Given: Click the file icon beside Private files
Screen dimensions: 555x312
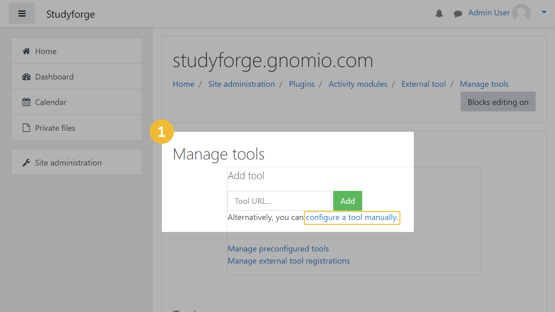Looking at the screenshot, I should point(26,128).
